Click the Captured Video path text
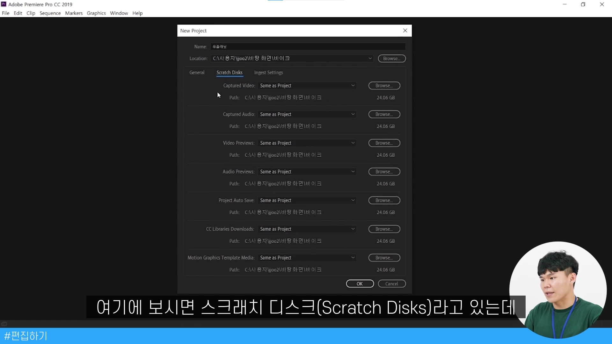The image size is (612, 344). tap(283, 97)
